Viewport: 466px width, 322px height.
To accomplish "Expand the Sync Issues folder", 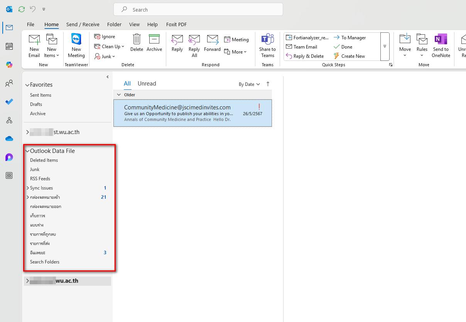I will point(27,188).
